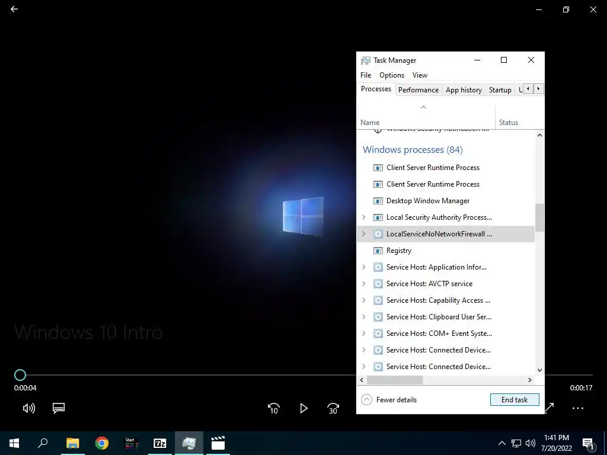Expand Service Host: AVCTP service
Viewport: 607px width, 455px height.
[363, 284]
